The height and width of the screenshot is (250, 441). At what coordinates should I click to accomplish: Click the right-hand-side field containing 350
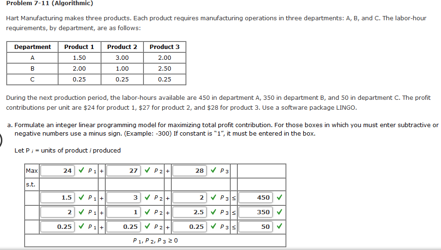coord(256,212)
